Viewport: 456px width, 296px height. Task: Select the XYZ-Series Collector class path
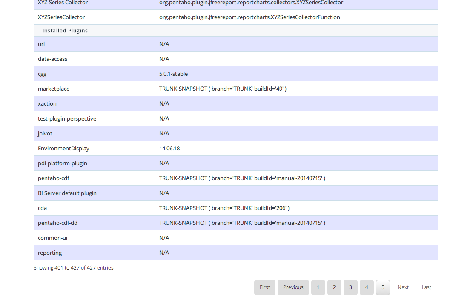pos(251,3)
